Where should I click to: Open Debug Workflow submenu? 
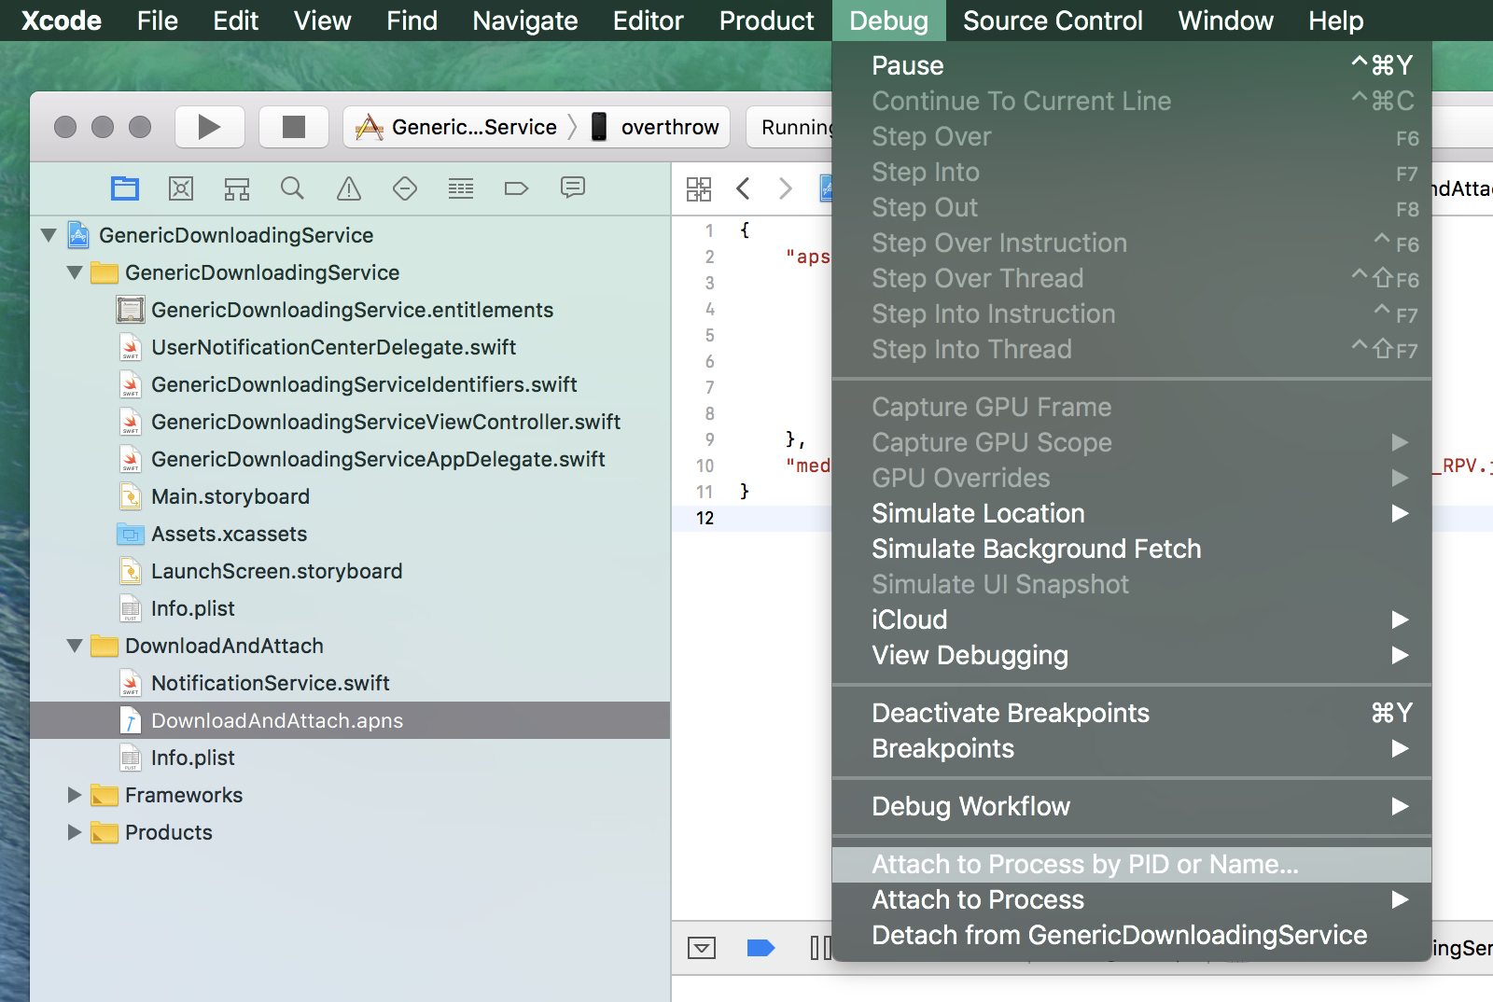coord(1132,806)
